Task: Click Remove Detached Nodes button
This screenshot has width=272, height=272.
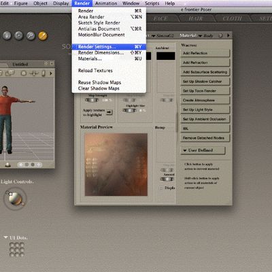Action: 205,138
